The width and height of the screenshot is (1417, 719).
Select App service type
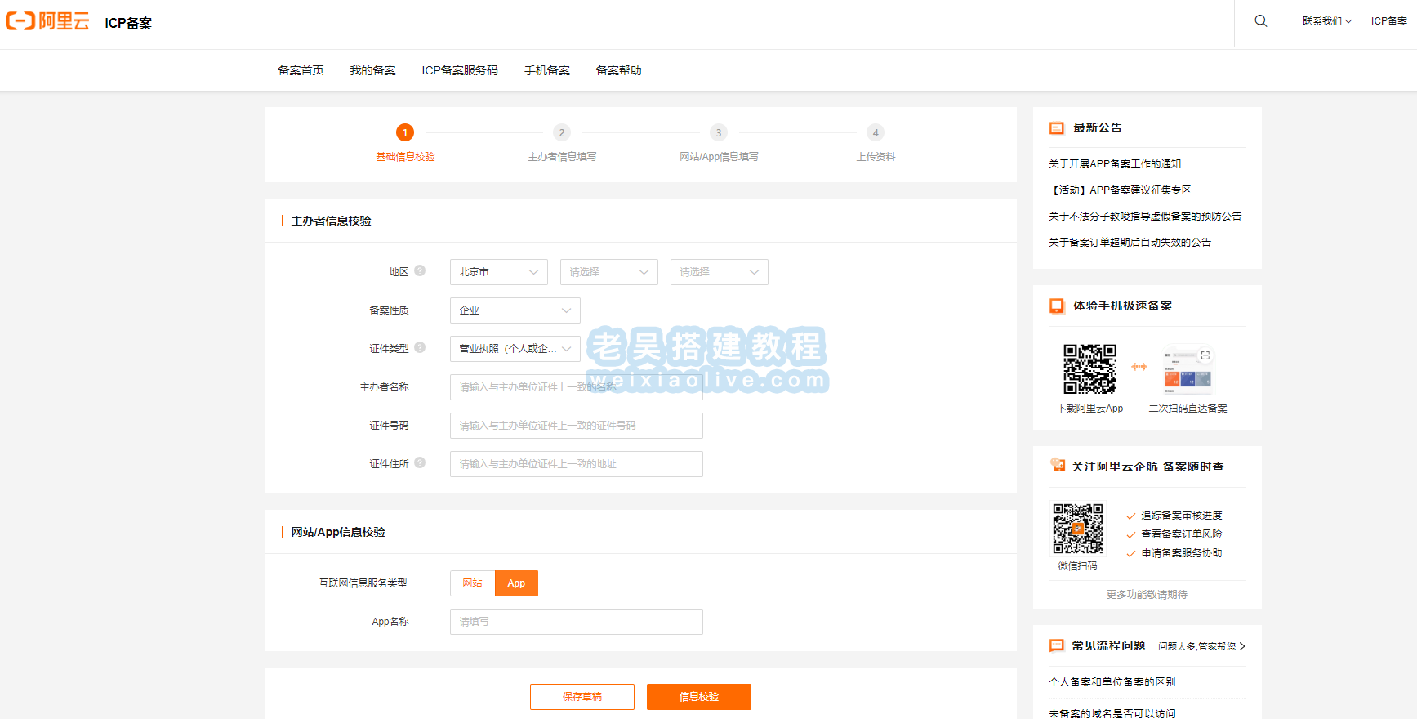(516, 583)
